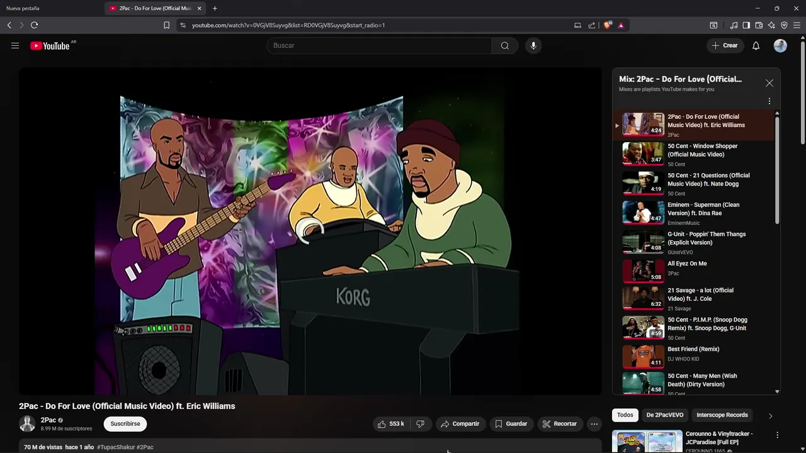The image size is (806, 453).
Task: Open Crear create menu
Action: pyautogui.click(x=725, y=45)
